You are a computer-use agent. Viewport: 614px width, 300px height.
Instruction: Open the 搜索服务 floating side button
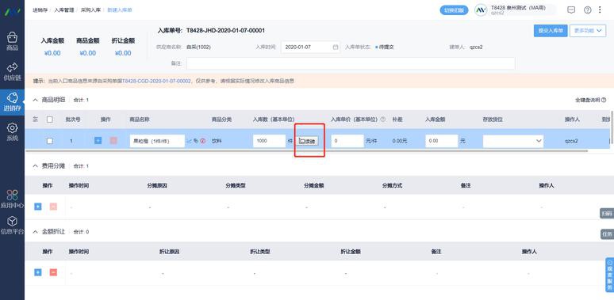pyautogui.click(x=609, y=275)
